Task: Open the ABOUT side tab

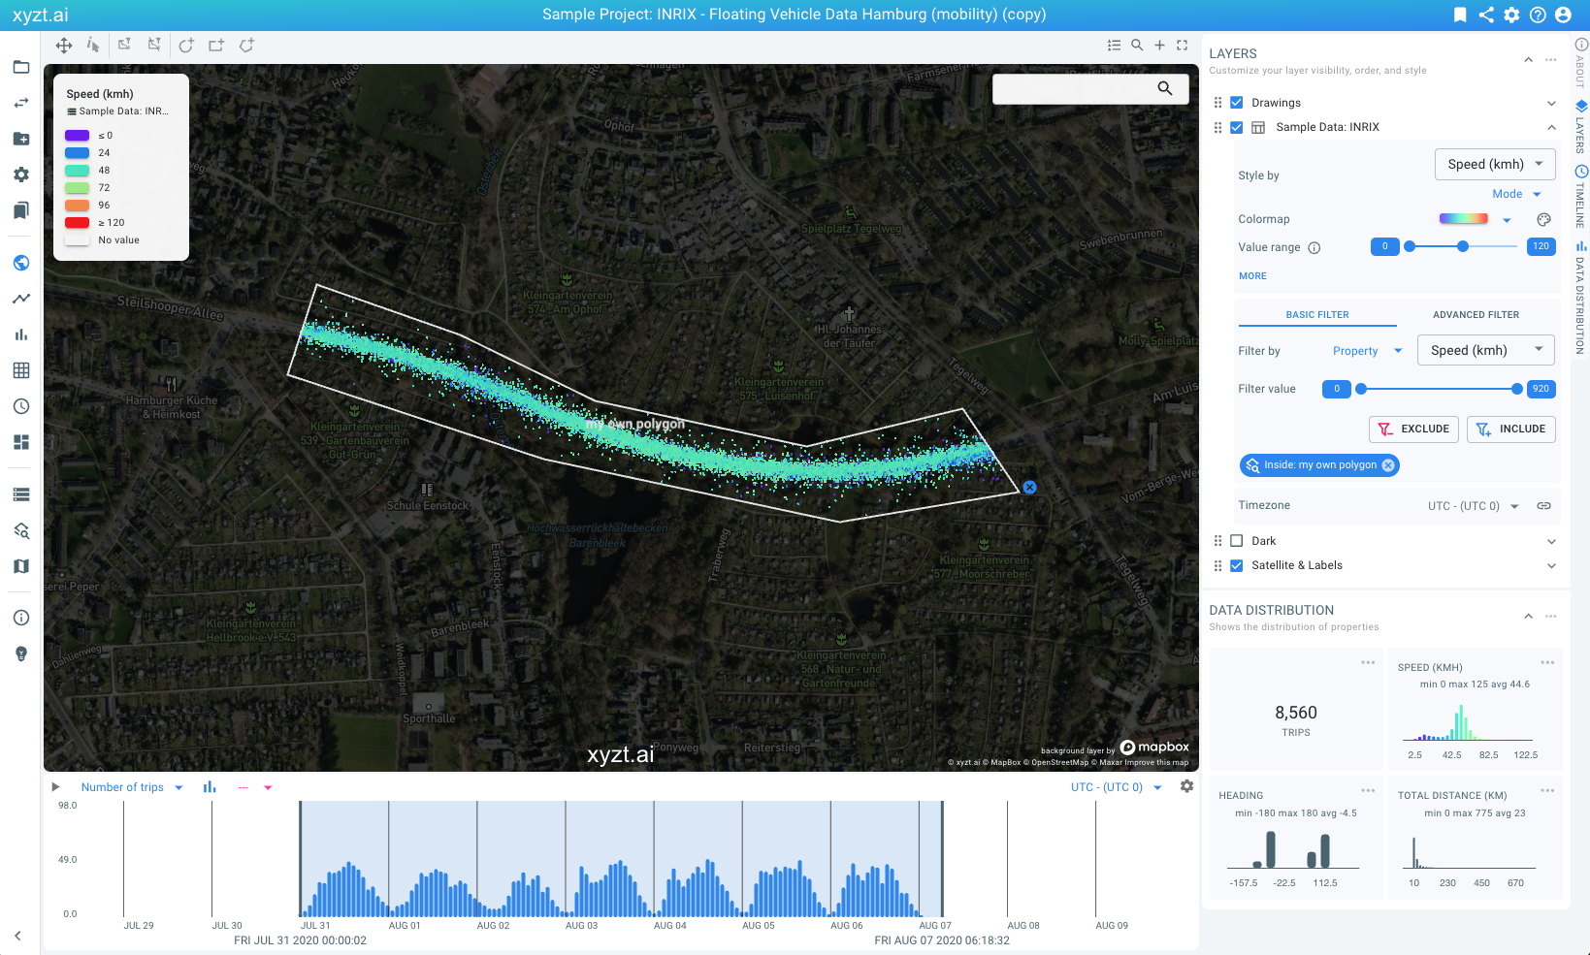Action: (1581, 64)
